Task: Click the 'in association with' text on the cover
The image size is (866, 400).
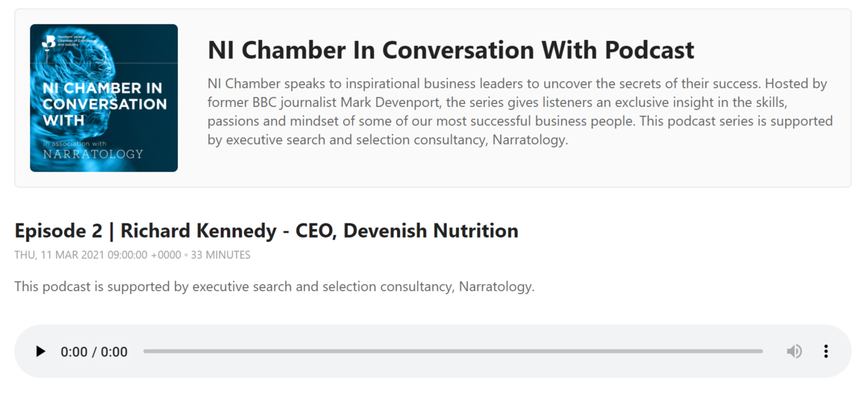Action: coord(74,143)
